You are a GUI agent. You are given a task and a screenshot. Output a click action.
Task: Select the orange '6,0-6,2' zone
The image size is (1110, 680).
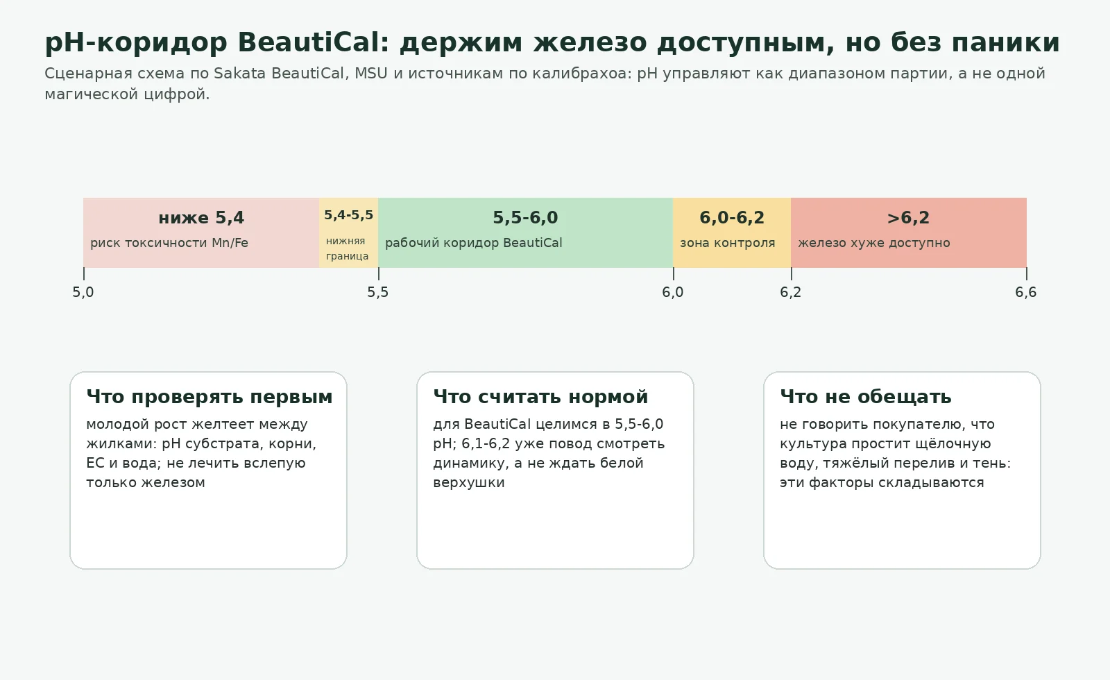pos(732,232)
